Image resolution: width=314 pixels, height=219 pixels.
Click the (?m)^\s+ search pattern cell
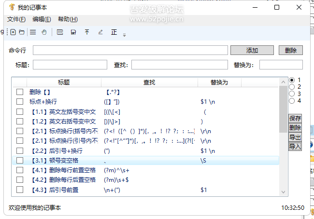coord(116,170)
